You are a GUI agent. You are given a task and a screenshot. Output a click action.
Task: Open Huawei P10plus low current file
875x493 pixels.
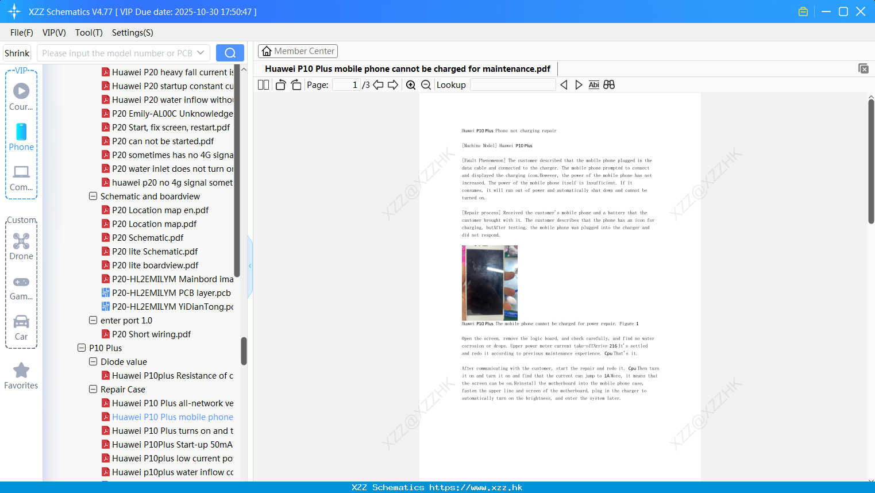pos(172,458)
